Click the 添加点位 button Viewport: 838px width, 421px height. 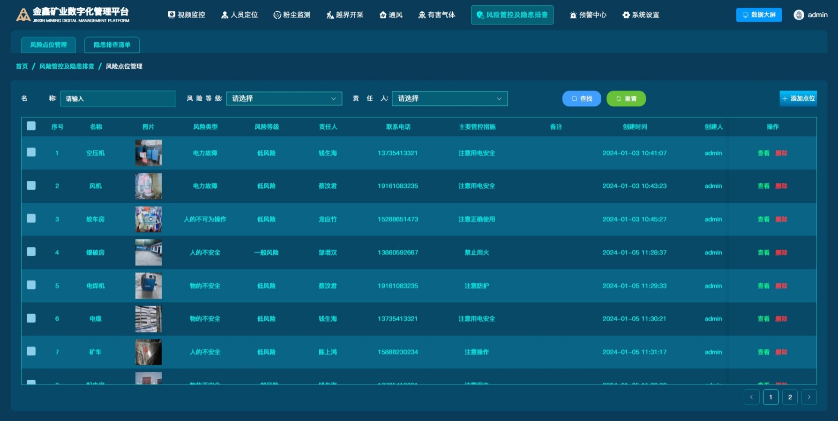[798, 98]
